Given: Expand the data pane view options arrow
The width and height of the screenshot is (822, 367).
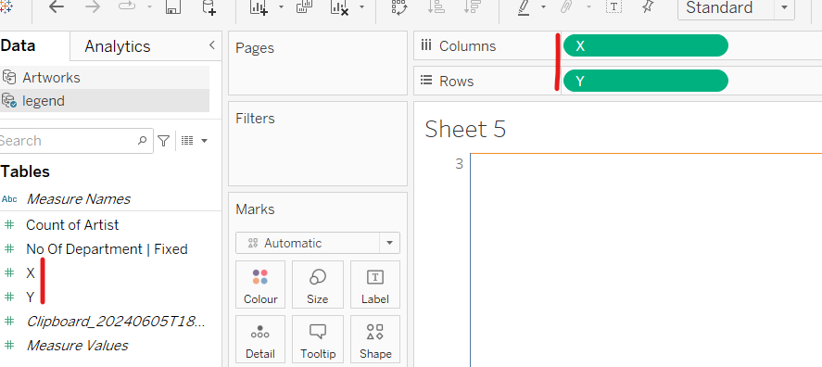Looking at the screenshot, I should [x=205, y=141].
